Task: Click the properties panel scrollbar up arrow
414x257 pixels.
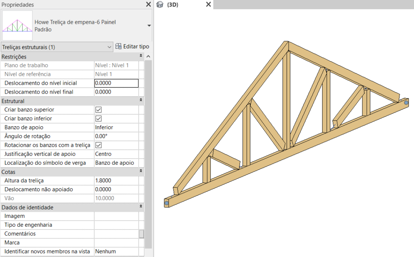Action: 148,56
